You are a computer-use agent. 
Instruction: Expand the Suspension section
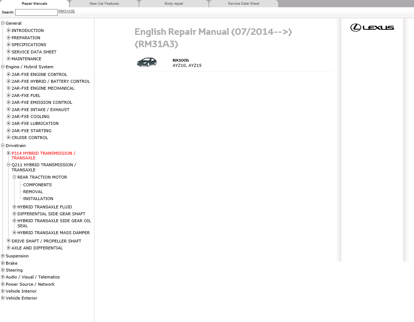click(3, 256)
